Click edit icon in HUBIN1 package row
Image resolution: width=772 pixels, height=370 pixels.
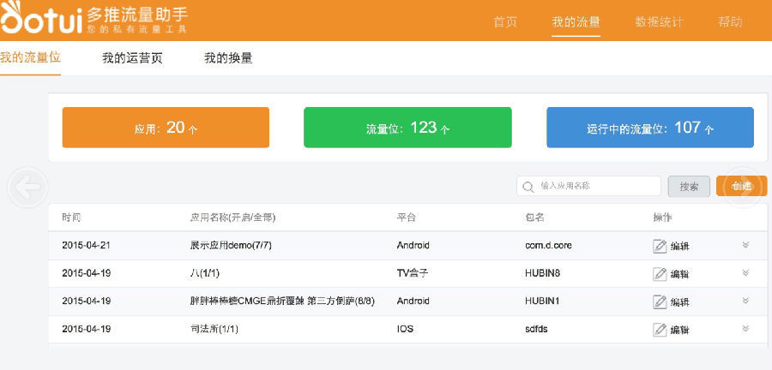[x=660, y=301]
